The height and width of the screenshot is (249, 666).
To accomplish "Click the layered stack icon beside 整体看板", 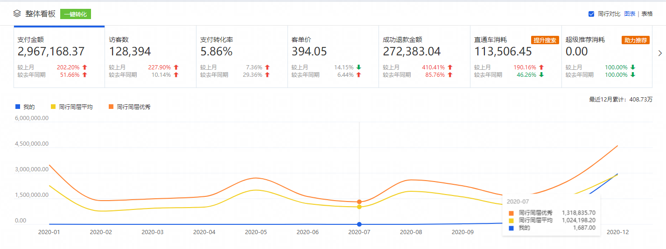I will (x=17, y=14).
